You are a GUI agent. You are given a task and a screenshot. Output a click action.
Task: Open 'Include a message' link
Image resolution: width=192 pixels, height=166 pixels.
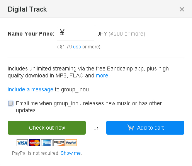(31, 89)
